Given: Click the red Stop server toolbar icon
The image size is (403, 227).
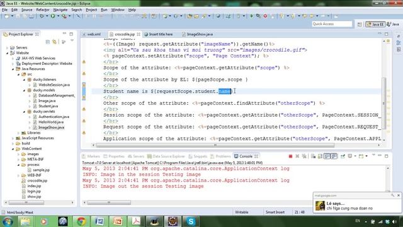Looking at the screenshot, I should click(266, 16).
